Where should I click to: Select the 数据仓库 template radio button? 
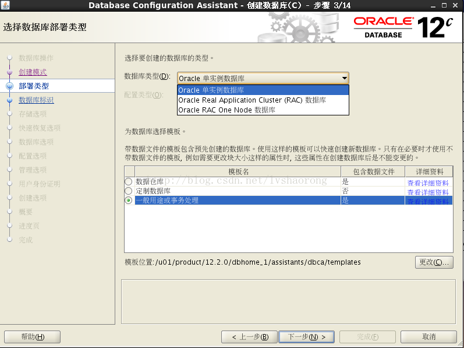pyautogui.click(x=129, y=181)
